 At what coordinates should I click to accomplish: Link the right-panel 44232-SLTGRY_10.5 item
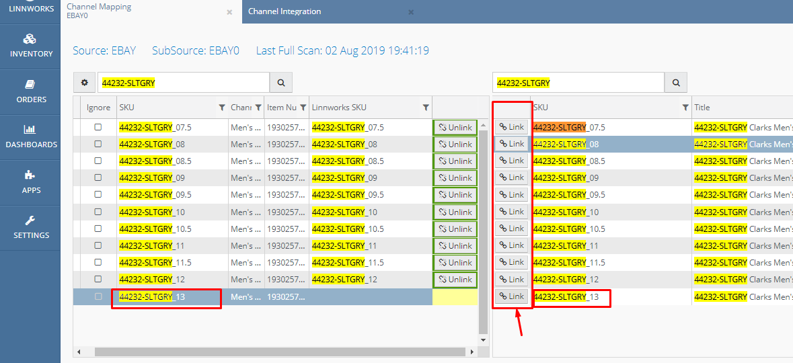coord(512,229)
